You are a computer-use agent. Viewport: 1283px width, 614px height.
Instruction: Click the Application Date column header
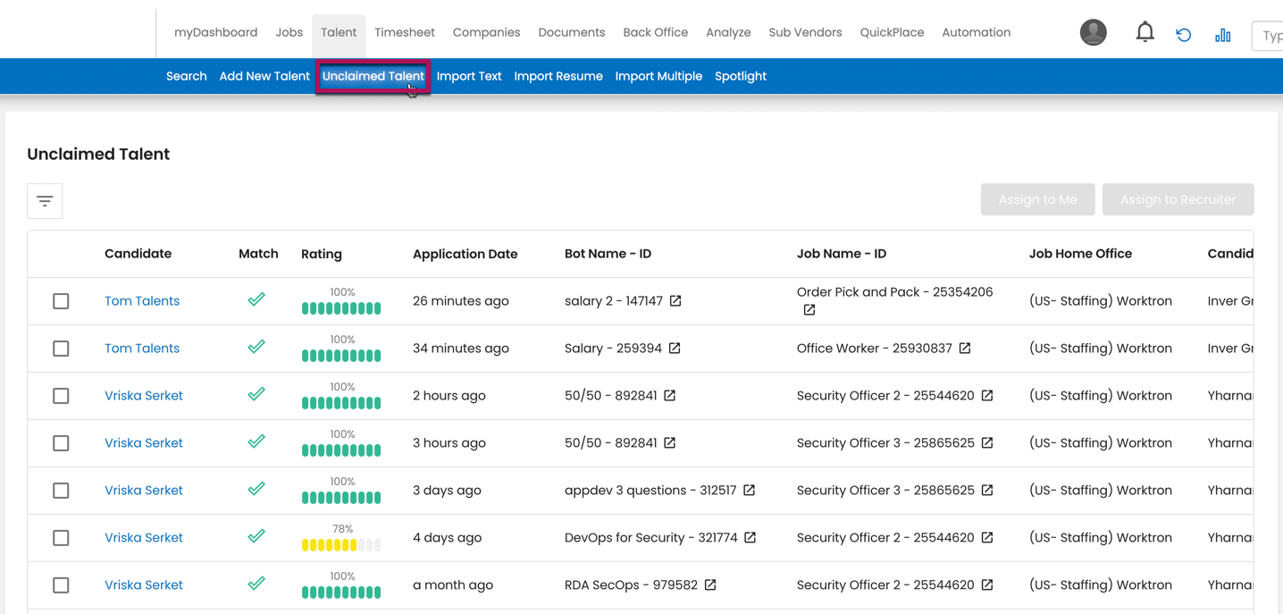[x=465, y=254]
